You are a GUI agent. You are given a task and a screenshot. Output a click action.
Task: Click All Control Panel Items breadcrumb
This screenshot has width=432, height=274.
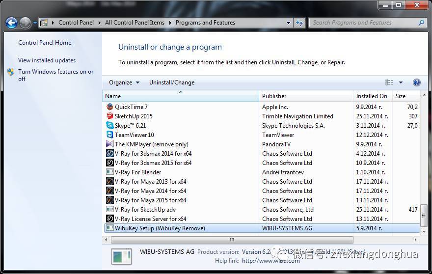pyautogui.click(x=135, y=23)
